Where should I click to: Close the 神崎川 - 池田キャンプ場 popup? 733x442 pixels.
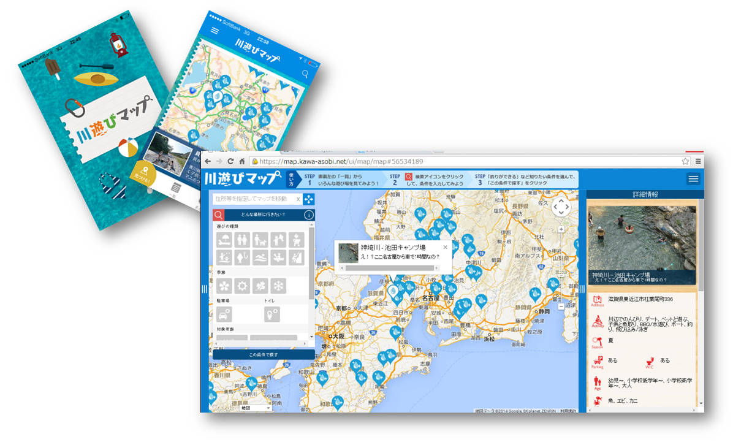pos(446,246)
